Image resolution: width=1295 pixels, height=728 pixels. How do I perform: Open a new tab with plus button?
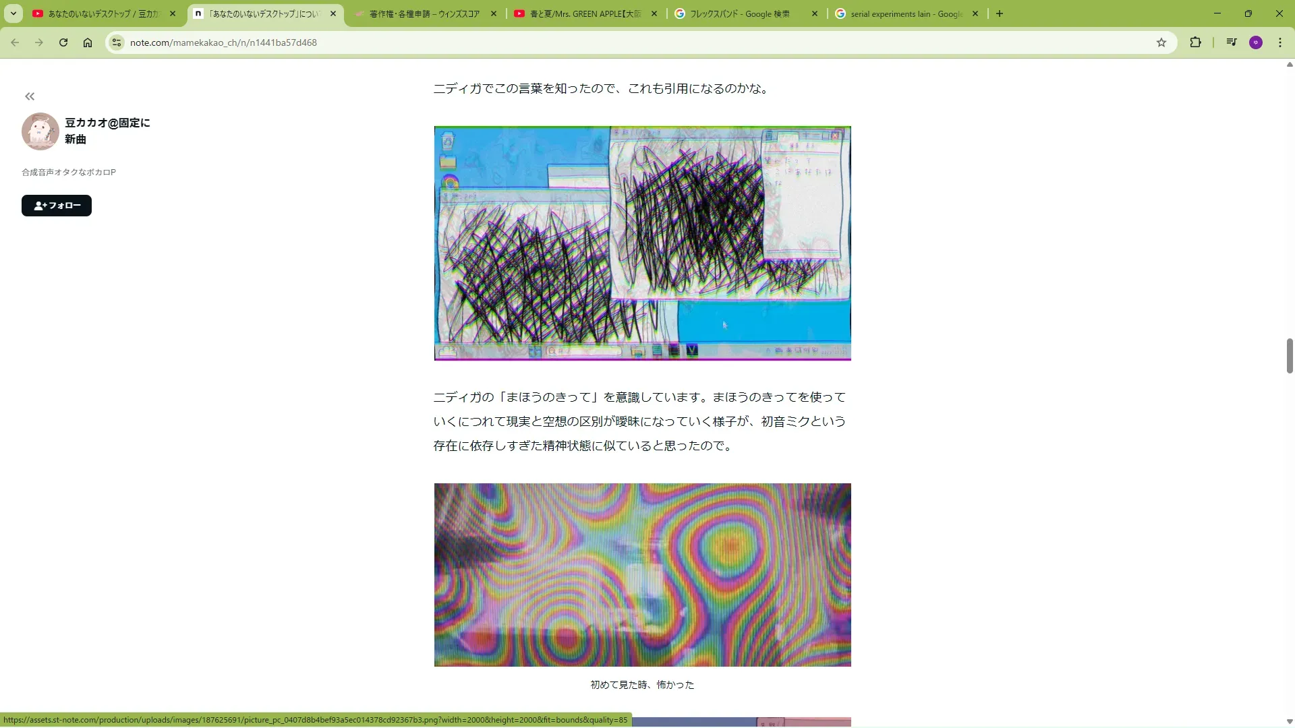999,13
